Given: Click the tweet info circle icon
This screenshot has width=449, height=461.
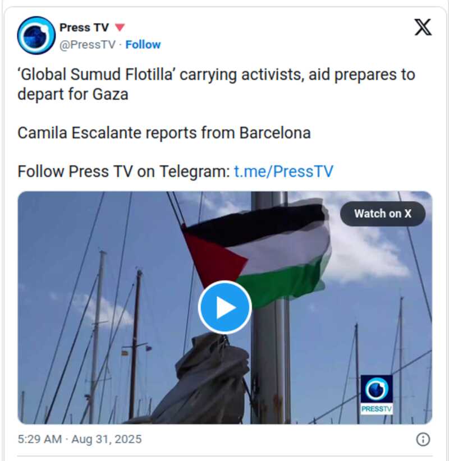Looking at the screenshot, I should (423, 439).
